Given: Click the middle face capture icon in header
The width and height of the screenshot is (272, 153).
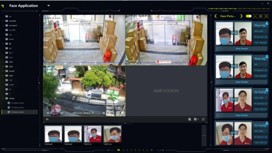Looking at the screenshot, I should point(260,16).
